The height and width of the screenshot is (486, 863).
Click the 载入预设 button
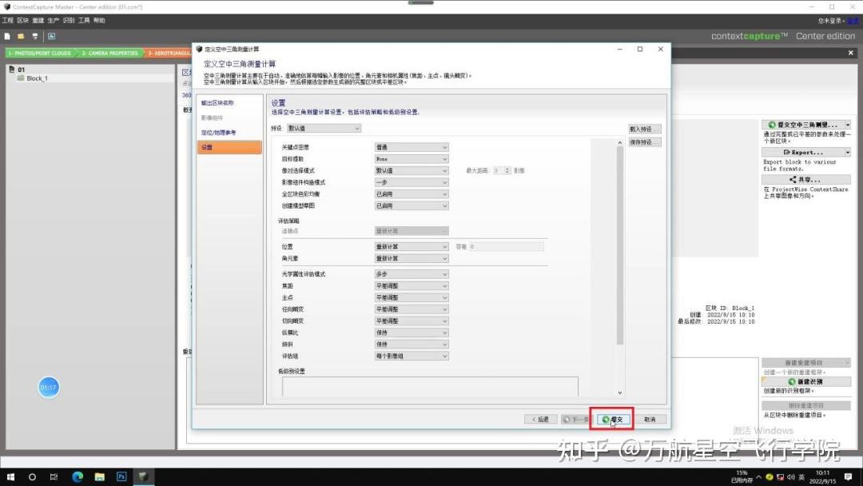(643, 128)
